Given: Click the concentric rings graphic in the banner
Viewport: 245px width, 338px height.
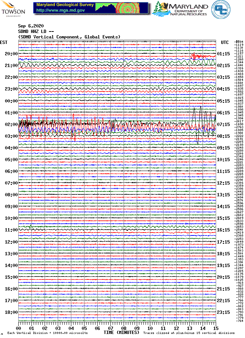Looking at the screenshot, I should 125,8.
